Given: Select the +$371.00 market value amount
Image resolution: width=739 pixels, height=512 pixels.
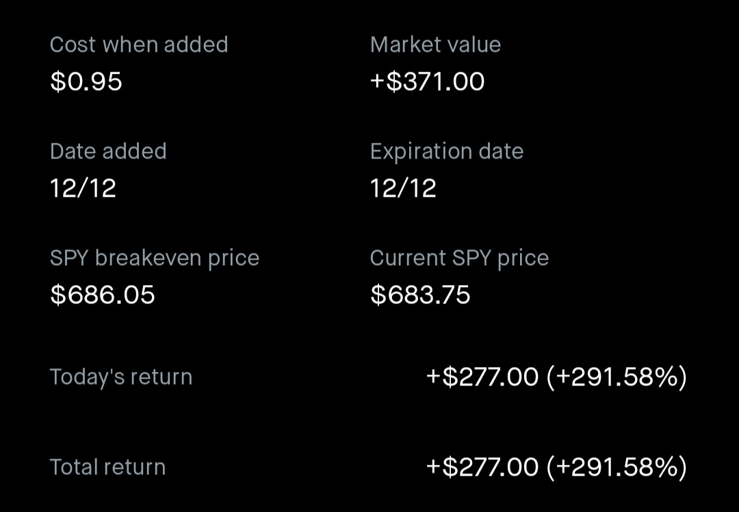Looking at the screenshot, I should 427,81.
